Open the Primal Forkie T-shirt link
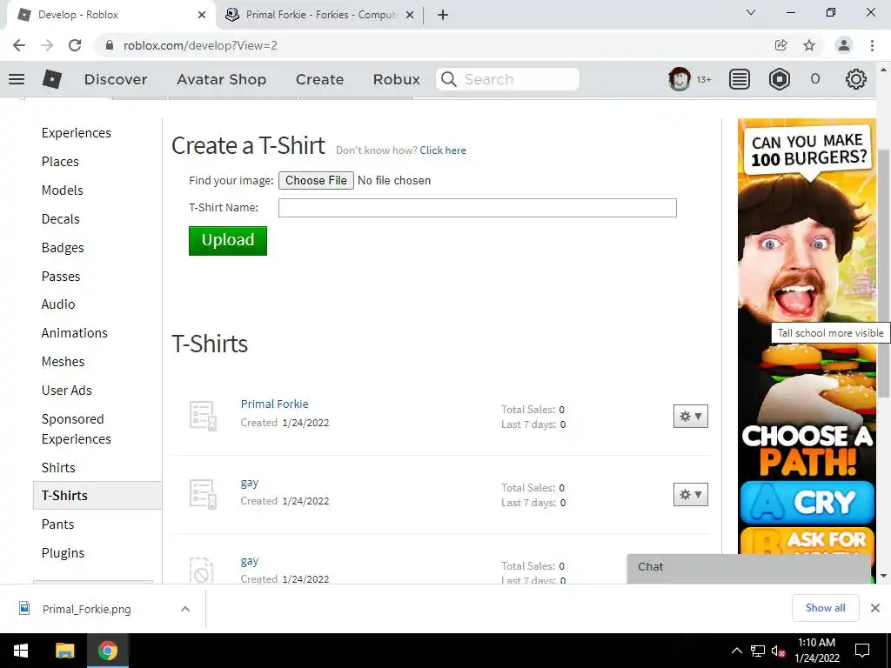Image resolution: width=891 pixels, height=668 pixels. pyautogui.click(x=274, y=404)
